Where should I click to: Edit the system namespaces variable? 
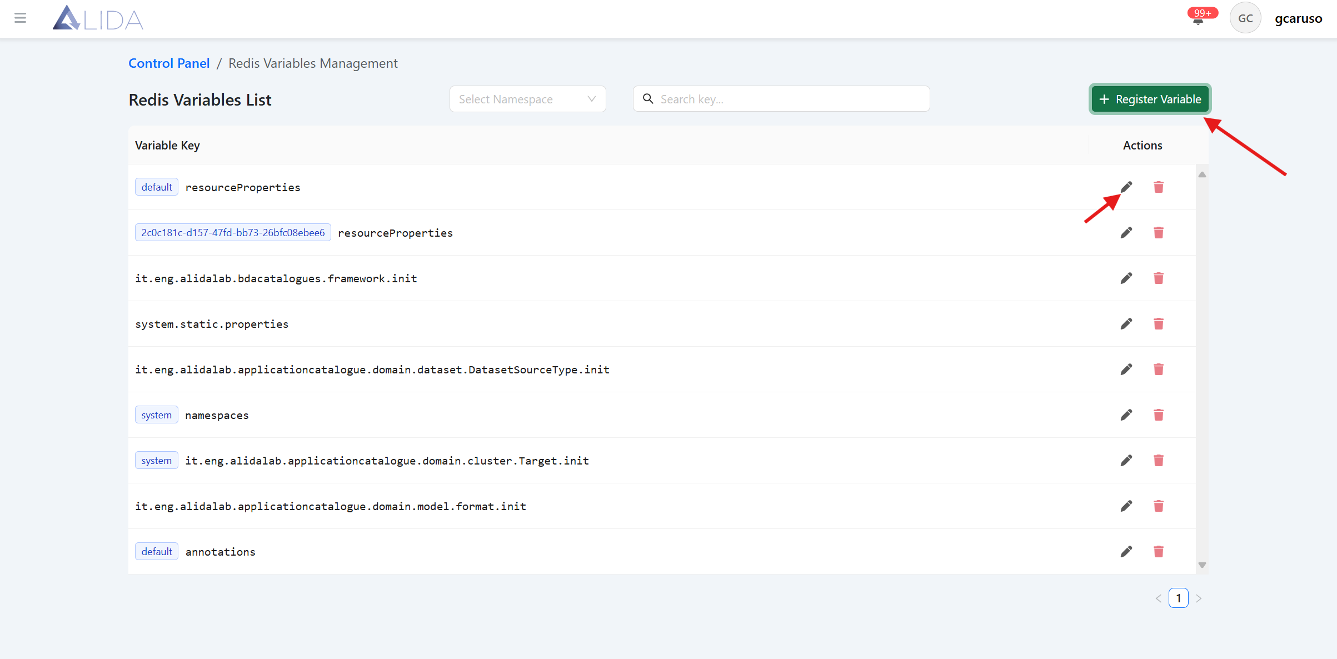coord(1126,415)
